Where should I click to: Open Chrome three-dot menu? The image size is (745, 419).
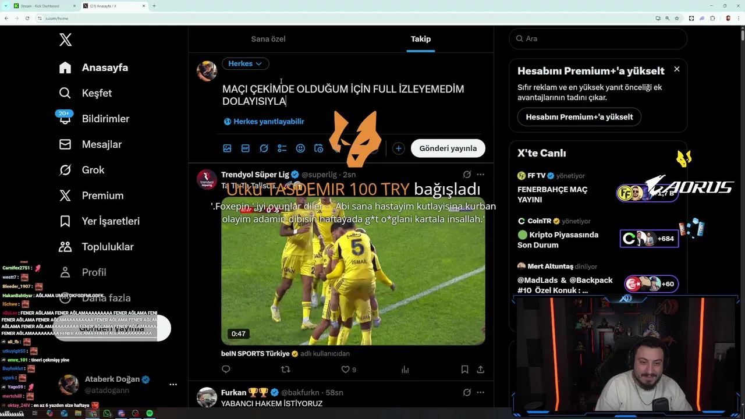[x=739, y=18]
